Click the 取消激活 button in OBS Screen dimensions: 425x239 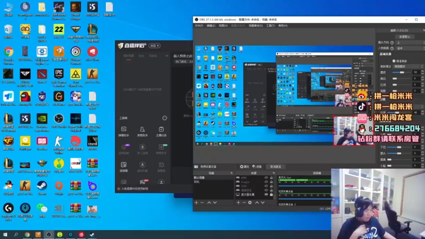click(276, 167)
